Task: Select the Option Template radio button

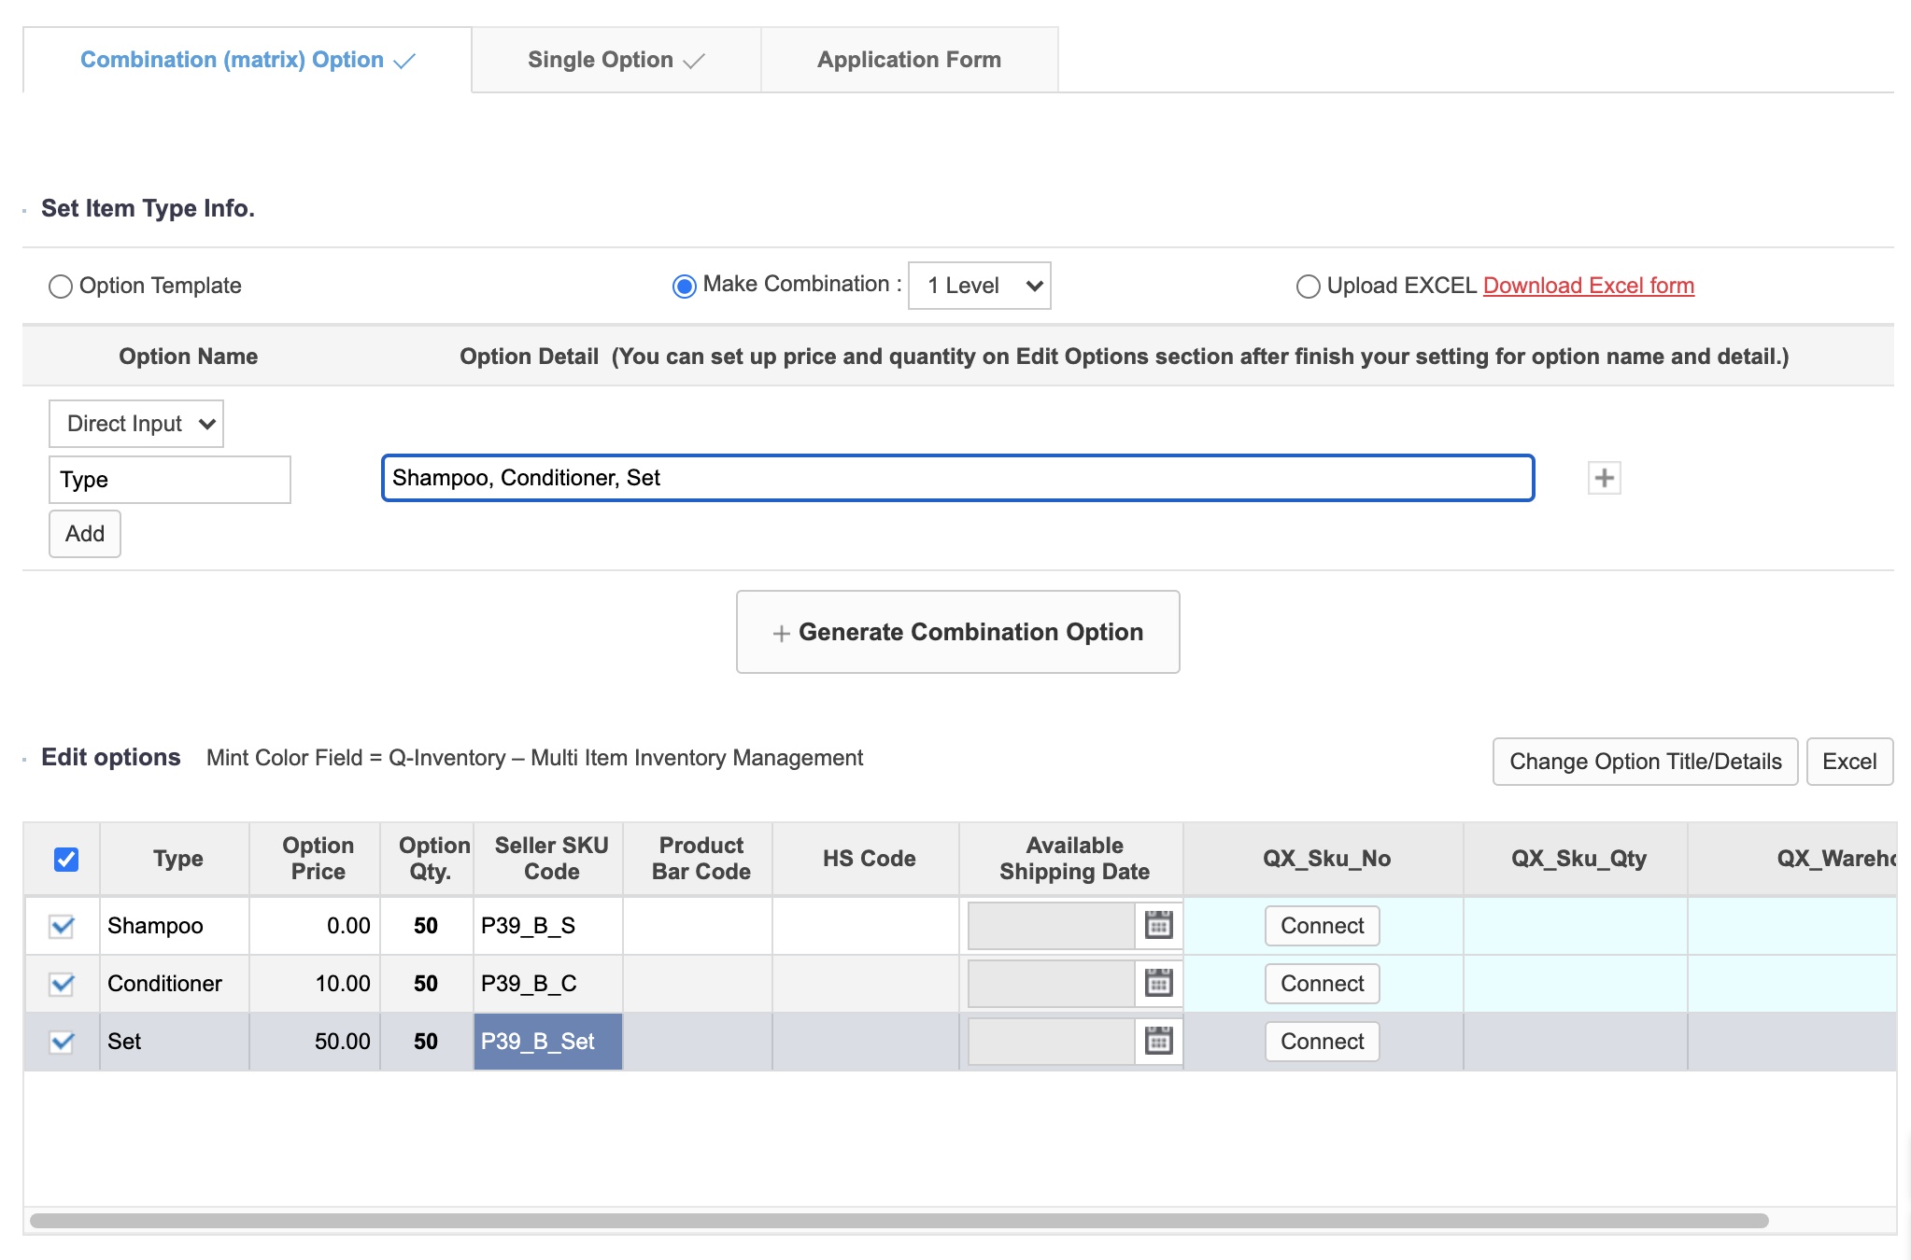Action: point(61,287)
